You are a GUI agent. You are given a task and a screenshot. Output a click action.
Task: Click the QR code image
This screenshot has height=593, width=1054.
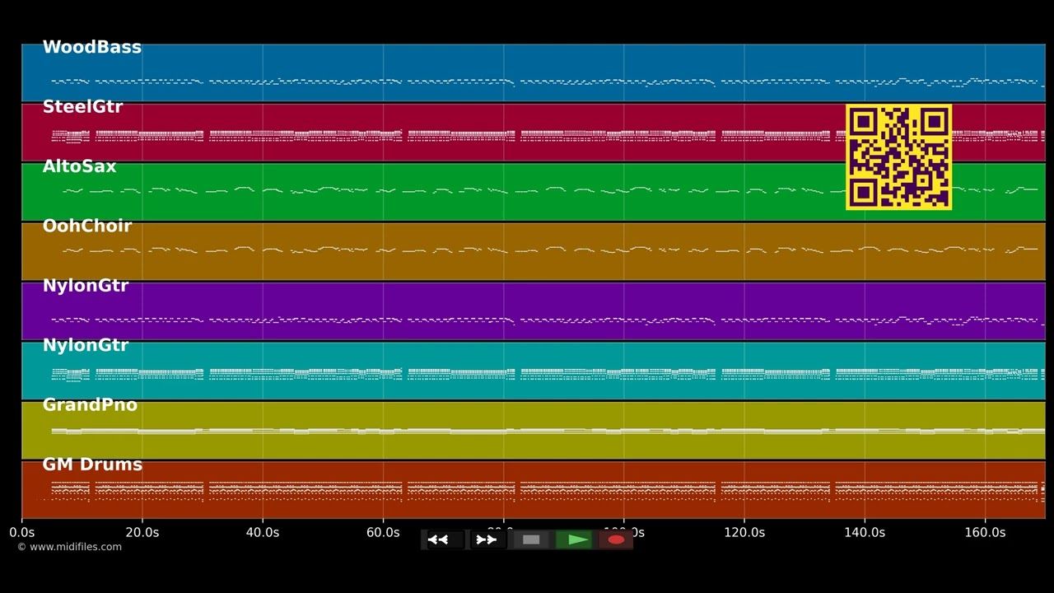898,156
